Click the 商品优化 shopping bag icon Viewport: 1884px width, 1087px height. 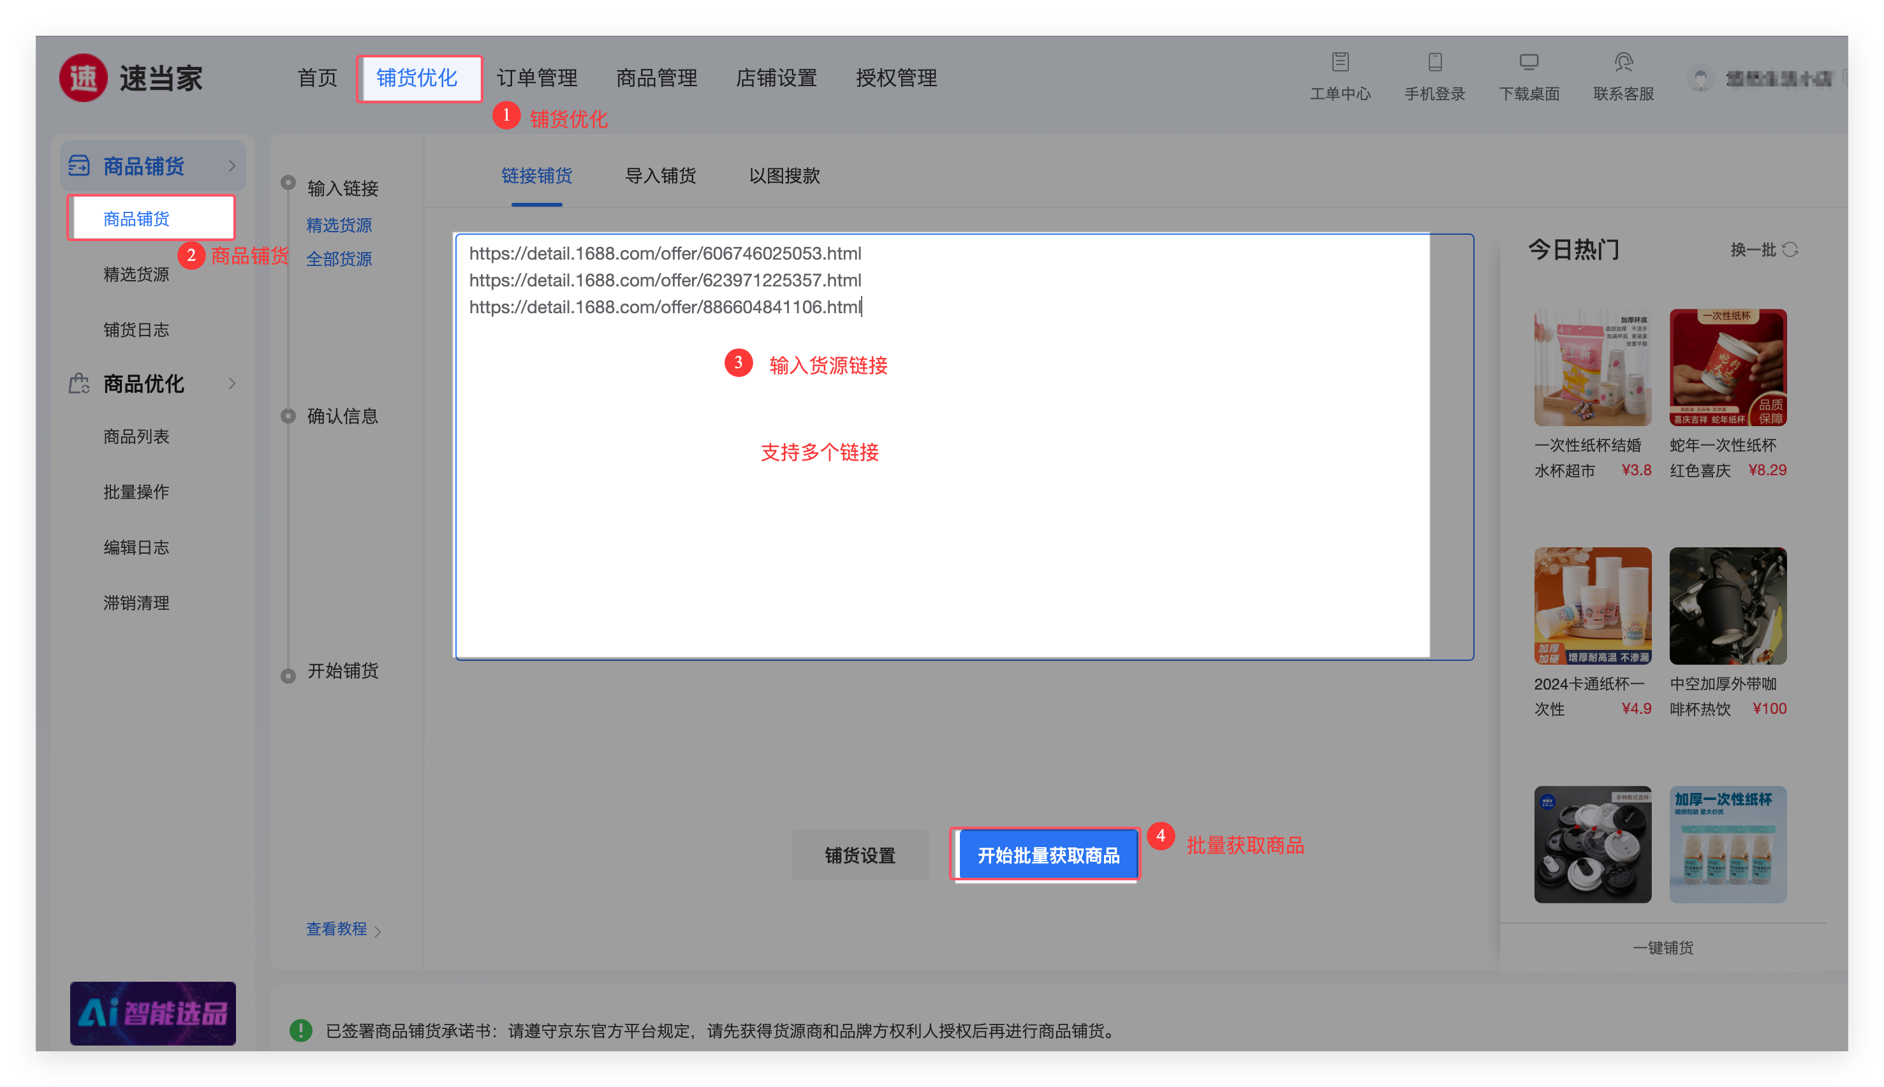79,384
